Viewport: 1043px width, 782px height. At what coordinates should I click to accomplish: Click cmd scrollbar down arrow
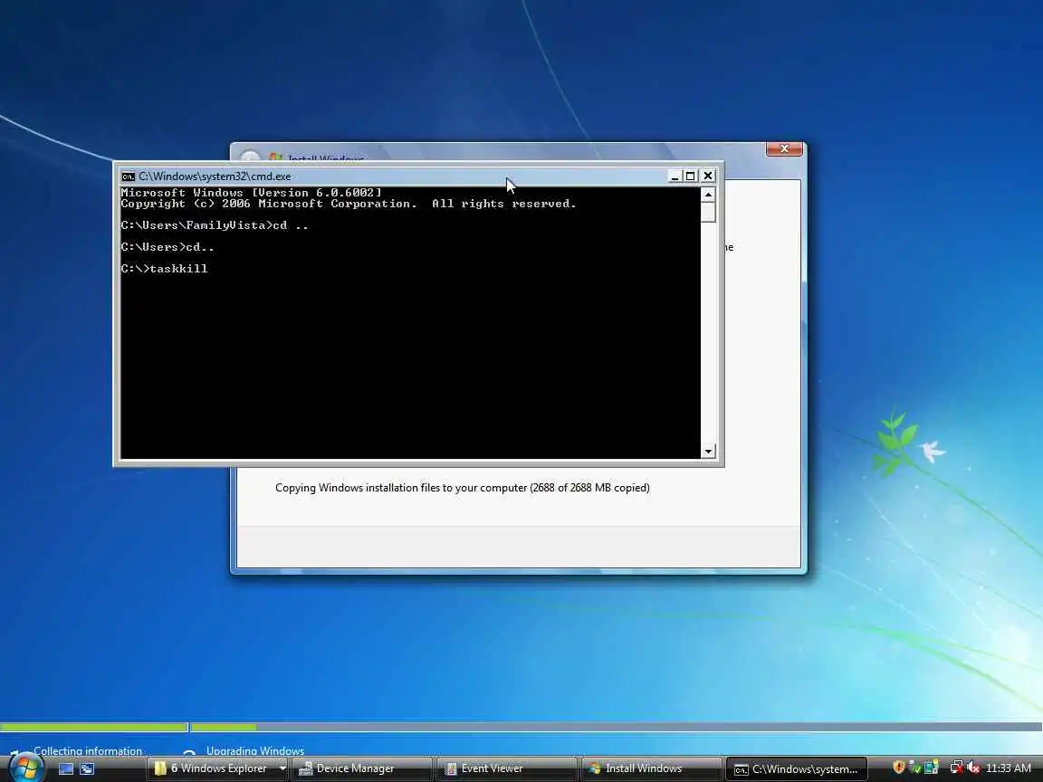[708, 452]
